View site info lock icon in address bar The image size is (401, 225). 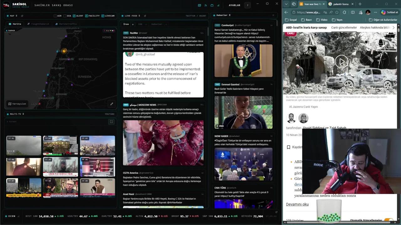pos(294,12)
